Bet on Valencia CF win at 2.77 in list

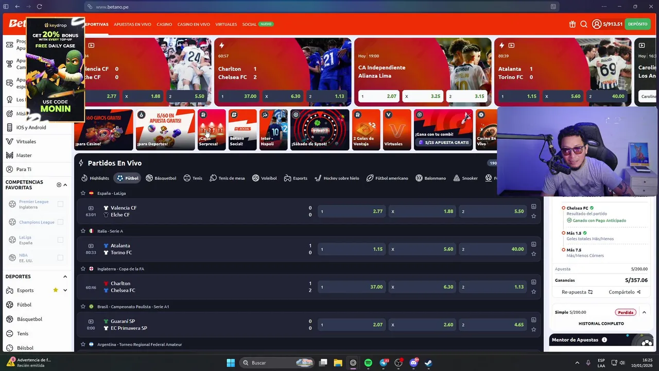[x=351, y=211]
